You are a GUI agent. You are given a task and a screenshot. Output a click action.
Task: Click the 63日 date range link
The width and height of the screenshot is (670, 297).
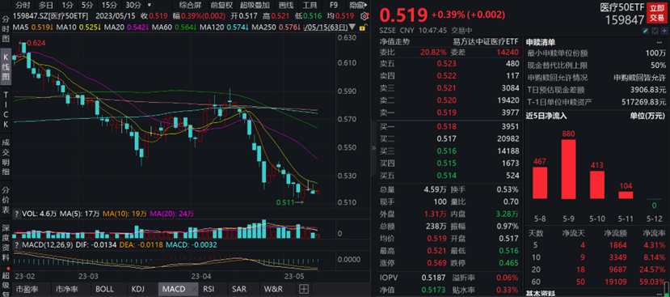(x=326, y=28)
